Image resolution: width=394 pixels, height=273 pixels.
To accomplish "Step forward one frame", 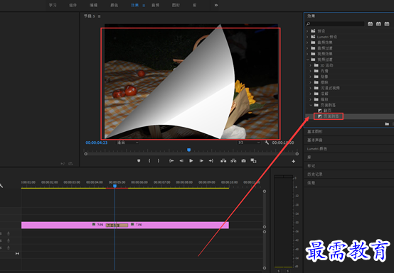I will point(201,161).
